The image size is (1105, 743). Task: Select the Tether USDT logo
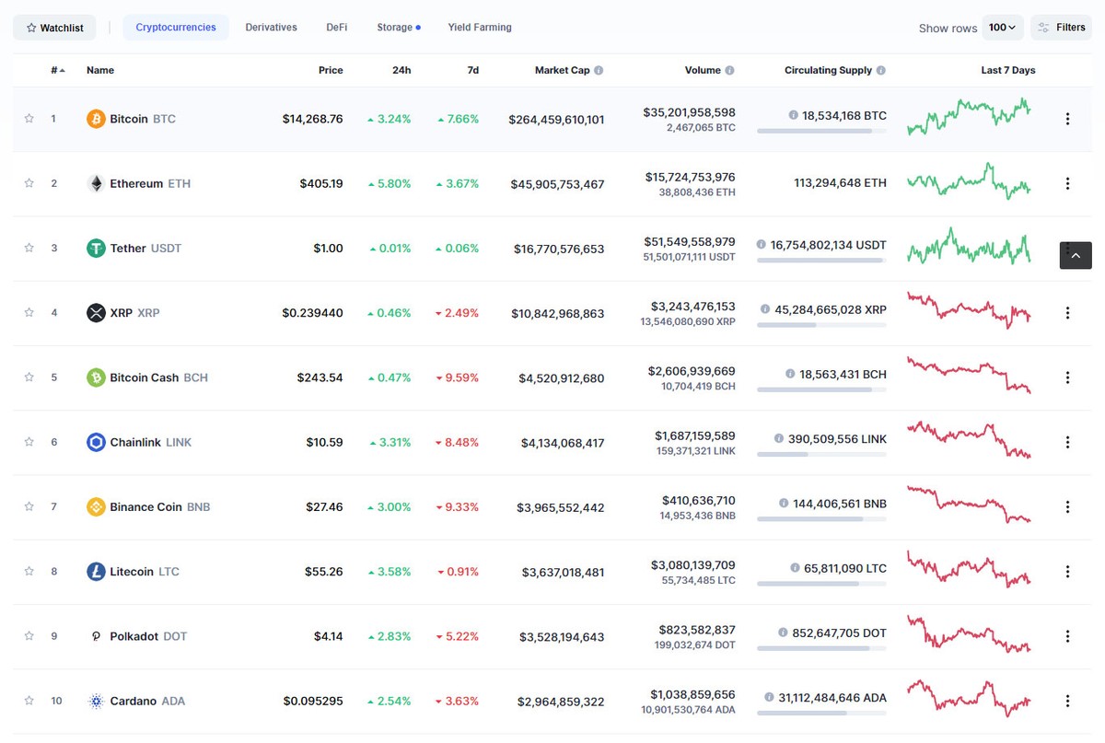pos(94,248)
